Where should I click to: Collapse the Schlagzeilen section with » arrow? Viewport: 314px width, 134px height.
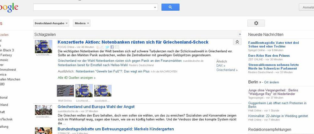(240, 34)
